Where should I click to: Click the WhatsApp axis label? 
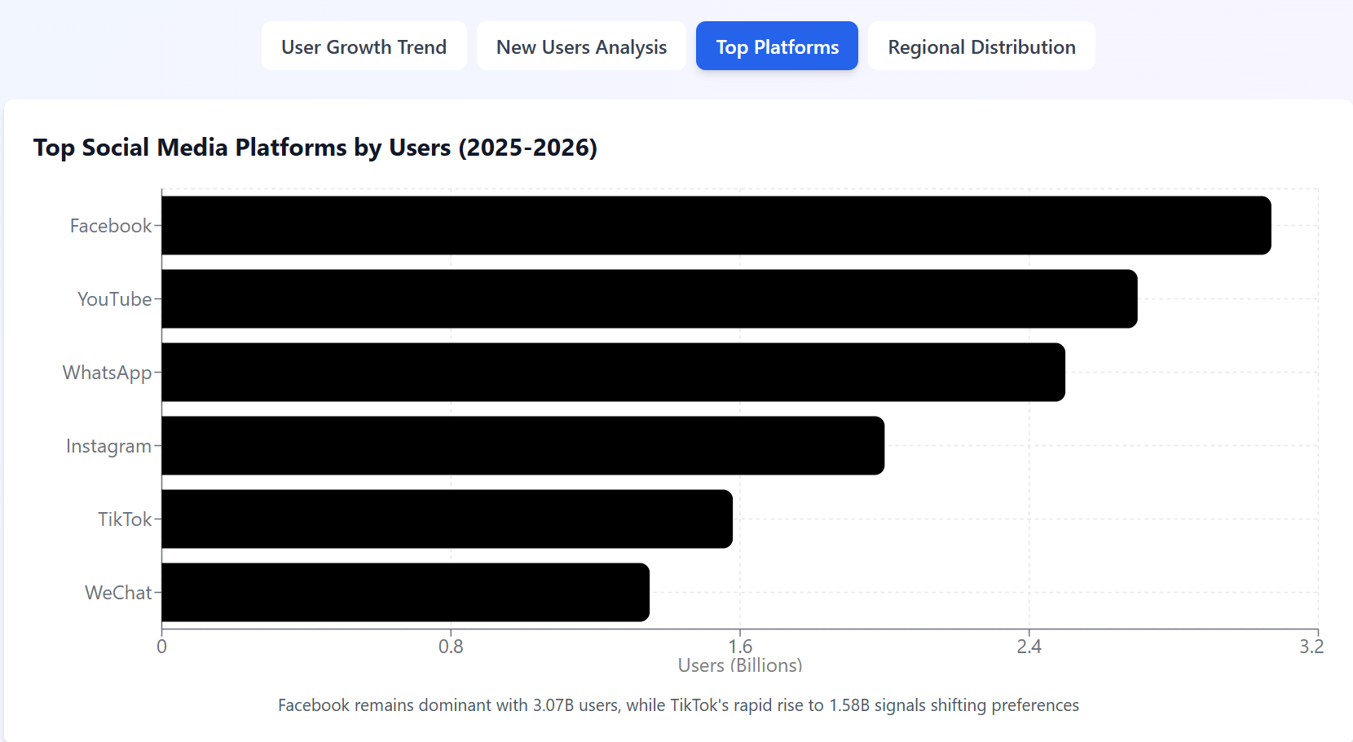pos(107,373)
